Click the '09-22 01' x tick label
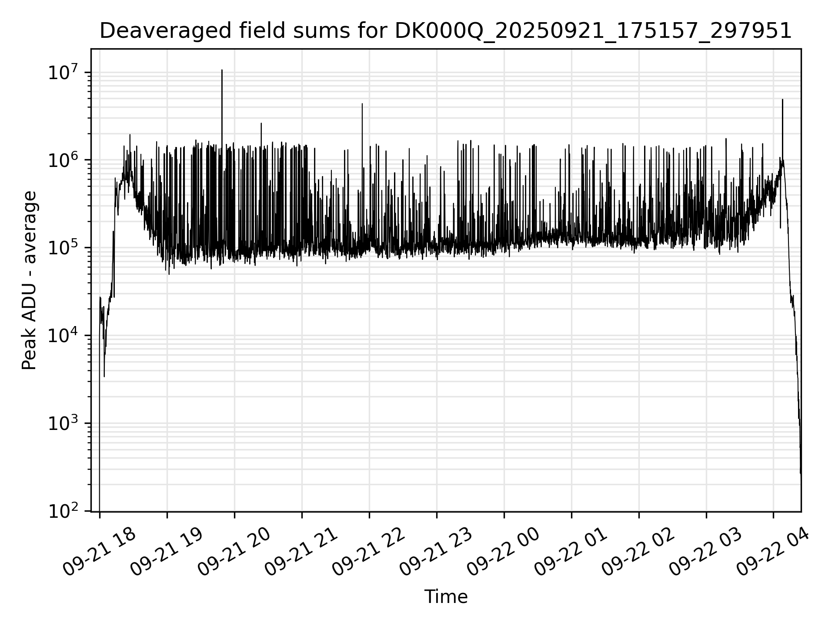 pyautogui.click(x=571, y=552)
